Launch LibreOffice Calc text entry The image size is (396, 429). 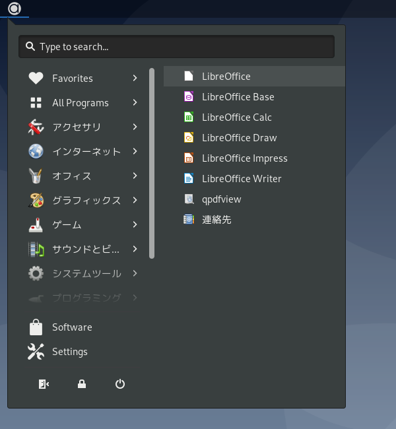coord(237,117)
